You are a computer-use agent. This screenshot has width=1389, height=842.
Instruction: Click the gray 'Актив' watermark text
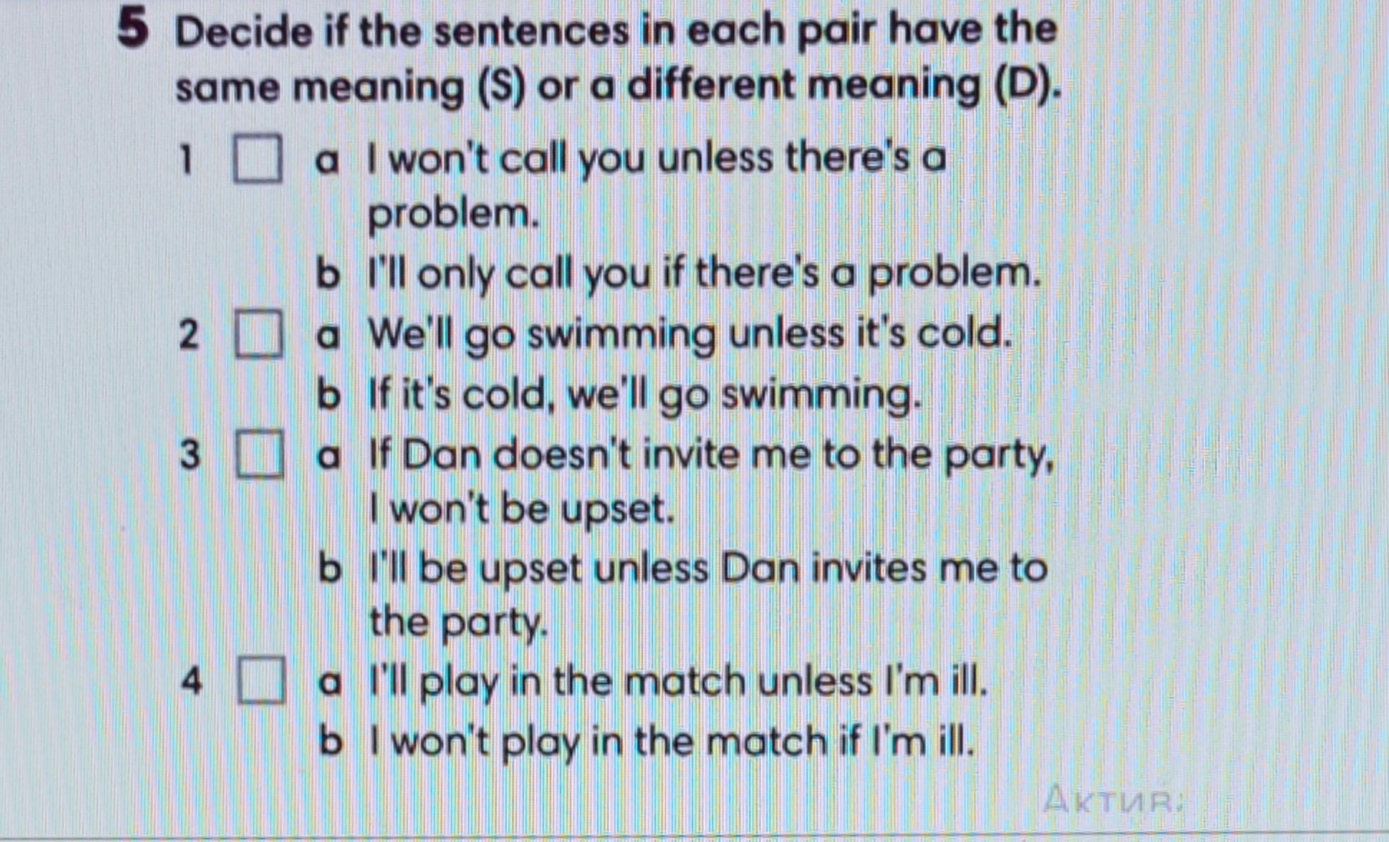pos(1113,800)
